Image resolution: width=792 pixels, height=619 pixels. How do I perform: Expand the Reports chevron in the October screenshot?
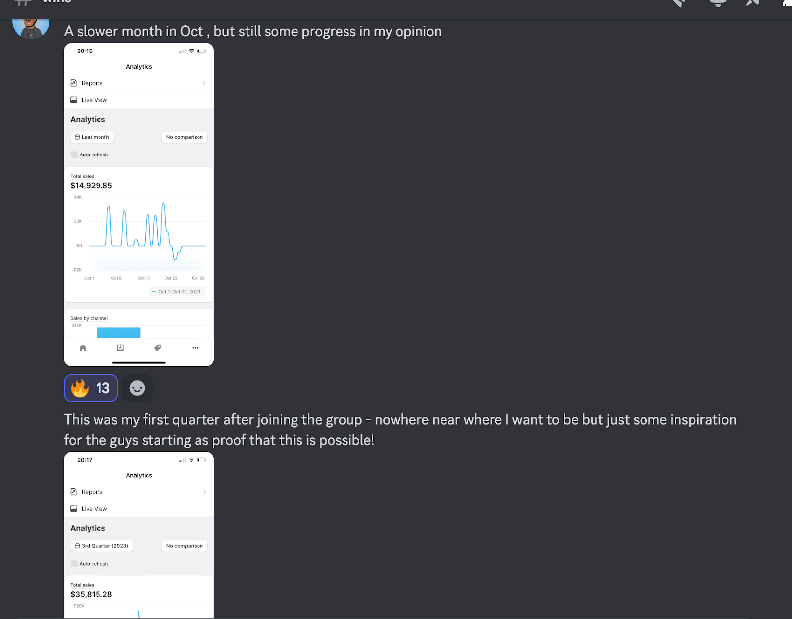click(x=204, y=83)
